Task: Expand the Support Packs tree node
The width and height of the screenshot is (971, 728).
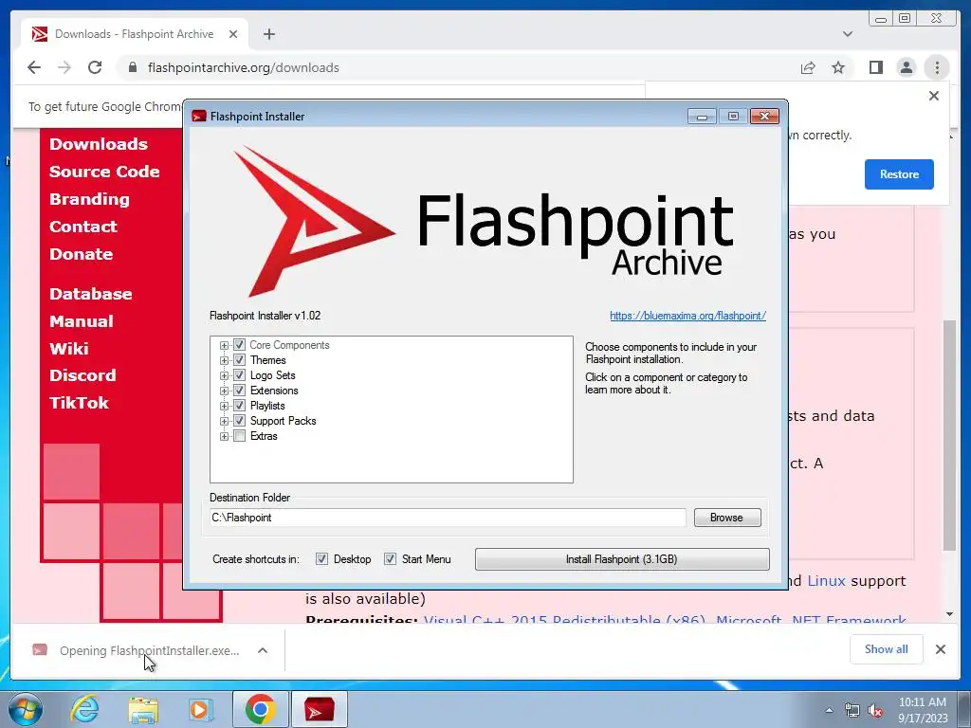Action: click(224, 421)
